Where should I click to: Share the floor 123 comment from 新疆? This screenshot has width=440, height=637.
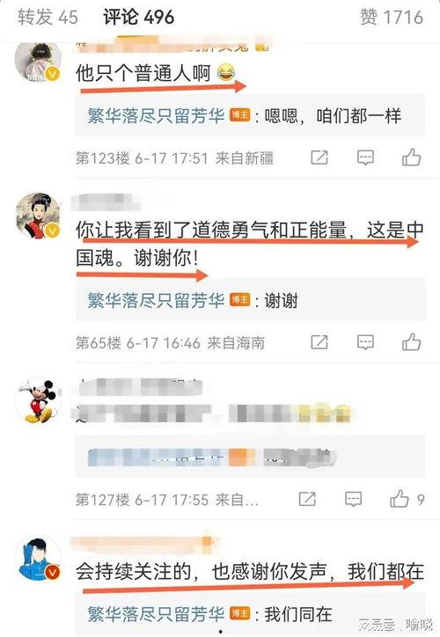coord(319,157)
